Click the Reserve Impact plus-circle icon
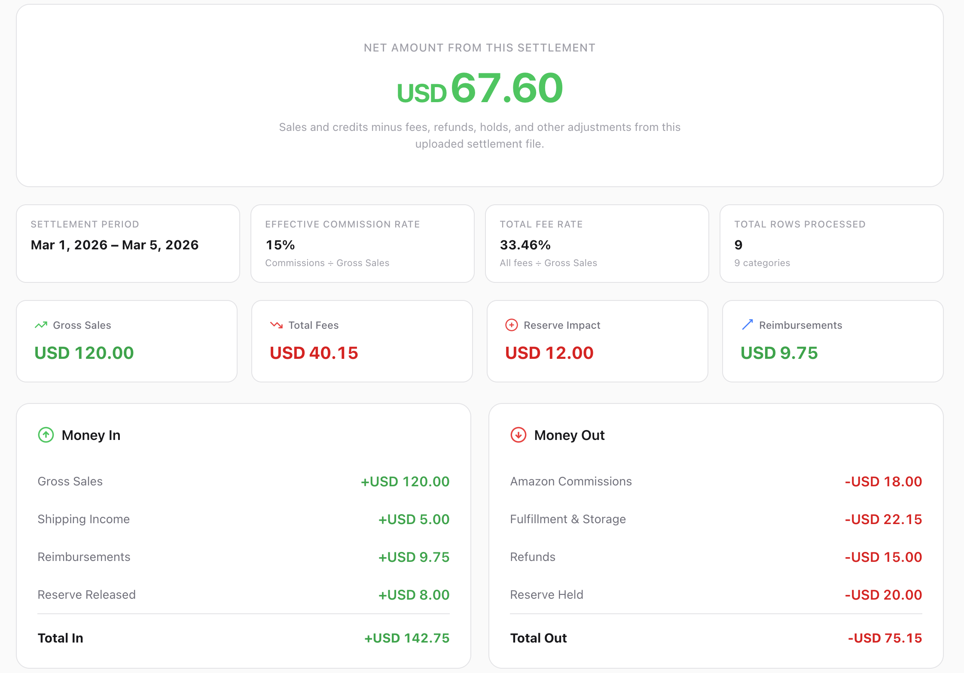Screen dimensions: 964x673 [x=511, y=325]
